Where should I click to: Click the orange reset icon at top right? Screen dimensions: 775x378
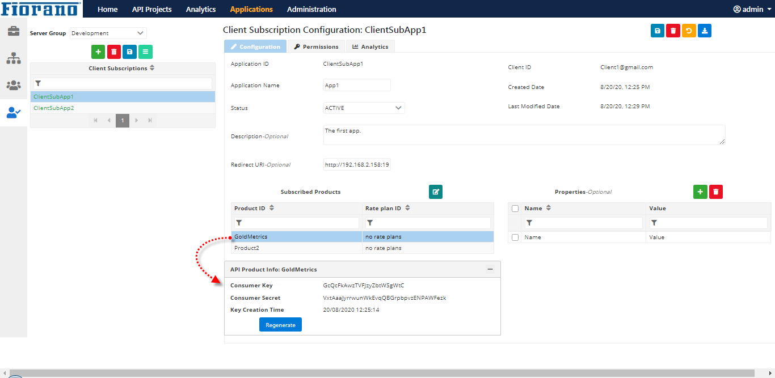click(689, 31)
